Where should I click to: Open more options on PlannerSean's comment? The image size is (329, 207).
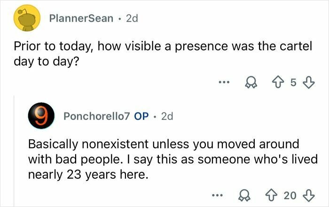tap(225, 83)
